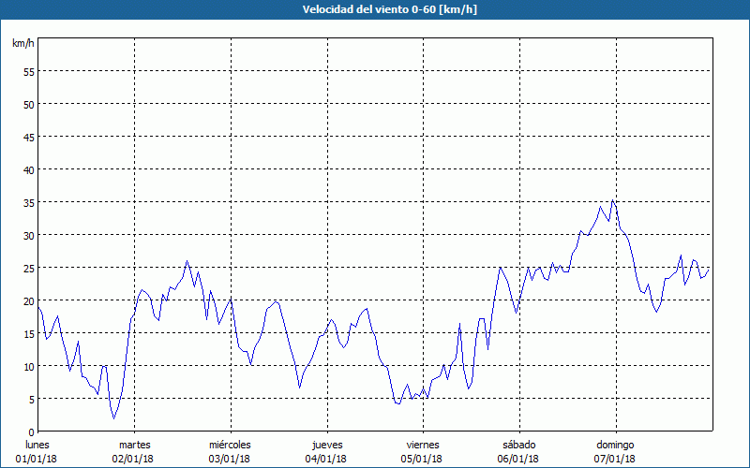
Task: Click the 07/01/18 date label
Action: tap(614, 458)
